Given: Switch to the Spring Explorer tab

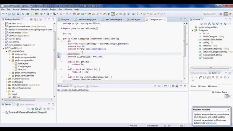Looking at the screenshot, I should 198,73.
